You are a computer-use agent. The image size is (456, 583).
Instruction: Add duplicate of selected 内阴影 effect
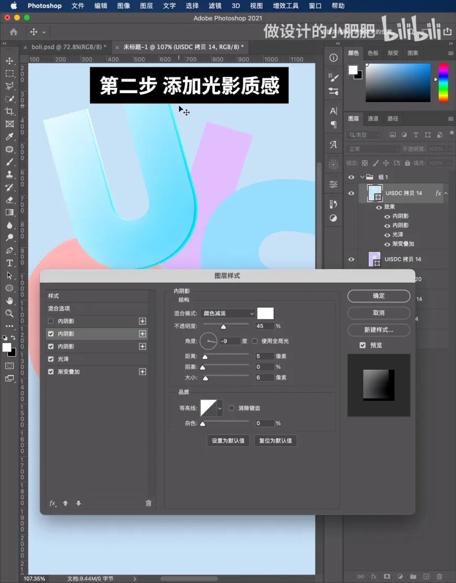(x=143, y=334)
